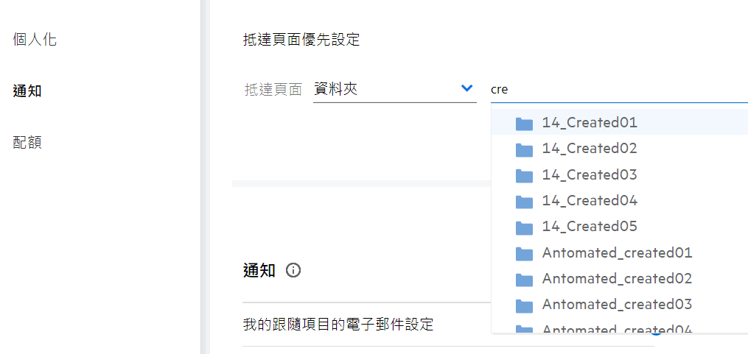748x354 pixels.
Task: Open 我的跟隨項目的電子郵件設定 row
Action: [338, 324]
